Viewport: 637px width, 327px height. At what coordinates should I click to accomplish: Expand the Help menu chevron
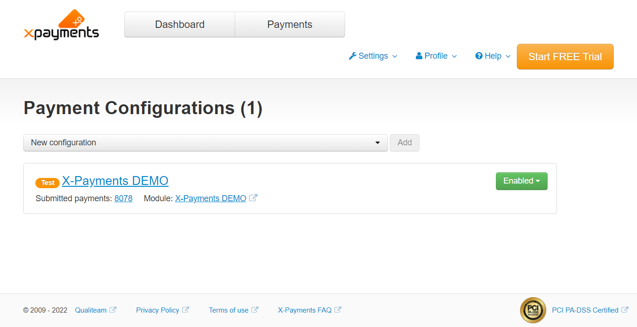508,56
